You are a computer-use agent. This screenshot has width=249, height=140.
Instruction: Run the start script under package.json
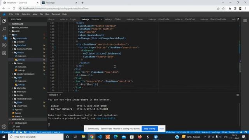point(18,126)
